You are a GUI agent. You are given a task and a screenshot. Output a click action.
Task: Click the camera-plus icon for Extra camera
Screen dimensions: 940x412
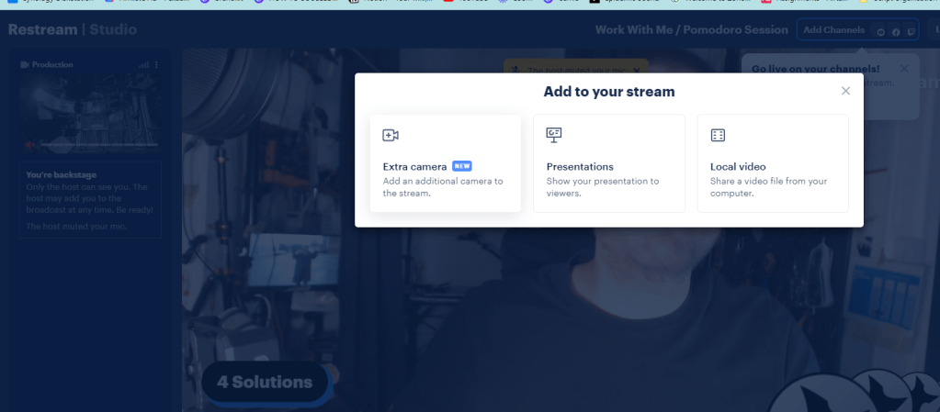click(x=391, y=135)
